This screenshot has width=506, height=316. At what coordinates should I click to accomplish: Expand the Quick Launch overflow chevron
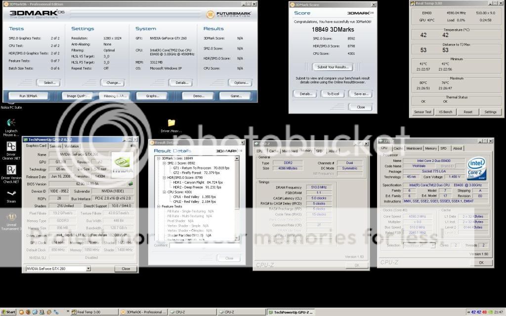pyautogui.click(x=68, y=312)
